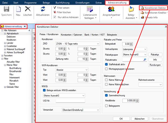The width and height of the screenshot is (168, 123).
Task: Select Monatlich filter in tree
Action: (x=14, y=81)
